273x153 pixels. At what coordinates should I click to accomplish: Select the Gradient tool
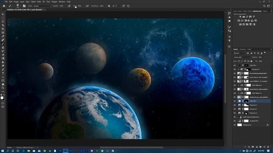(3, 59)
